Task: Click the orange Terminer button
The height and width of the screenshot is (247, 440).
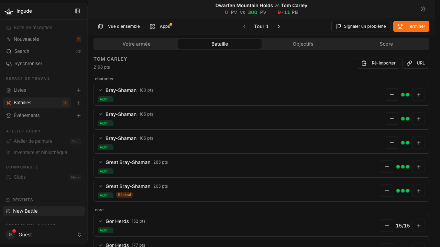Action: tap(411, 26)
